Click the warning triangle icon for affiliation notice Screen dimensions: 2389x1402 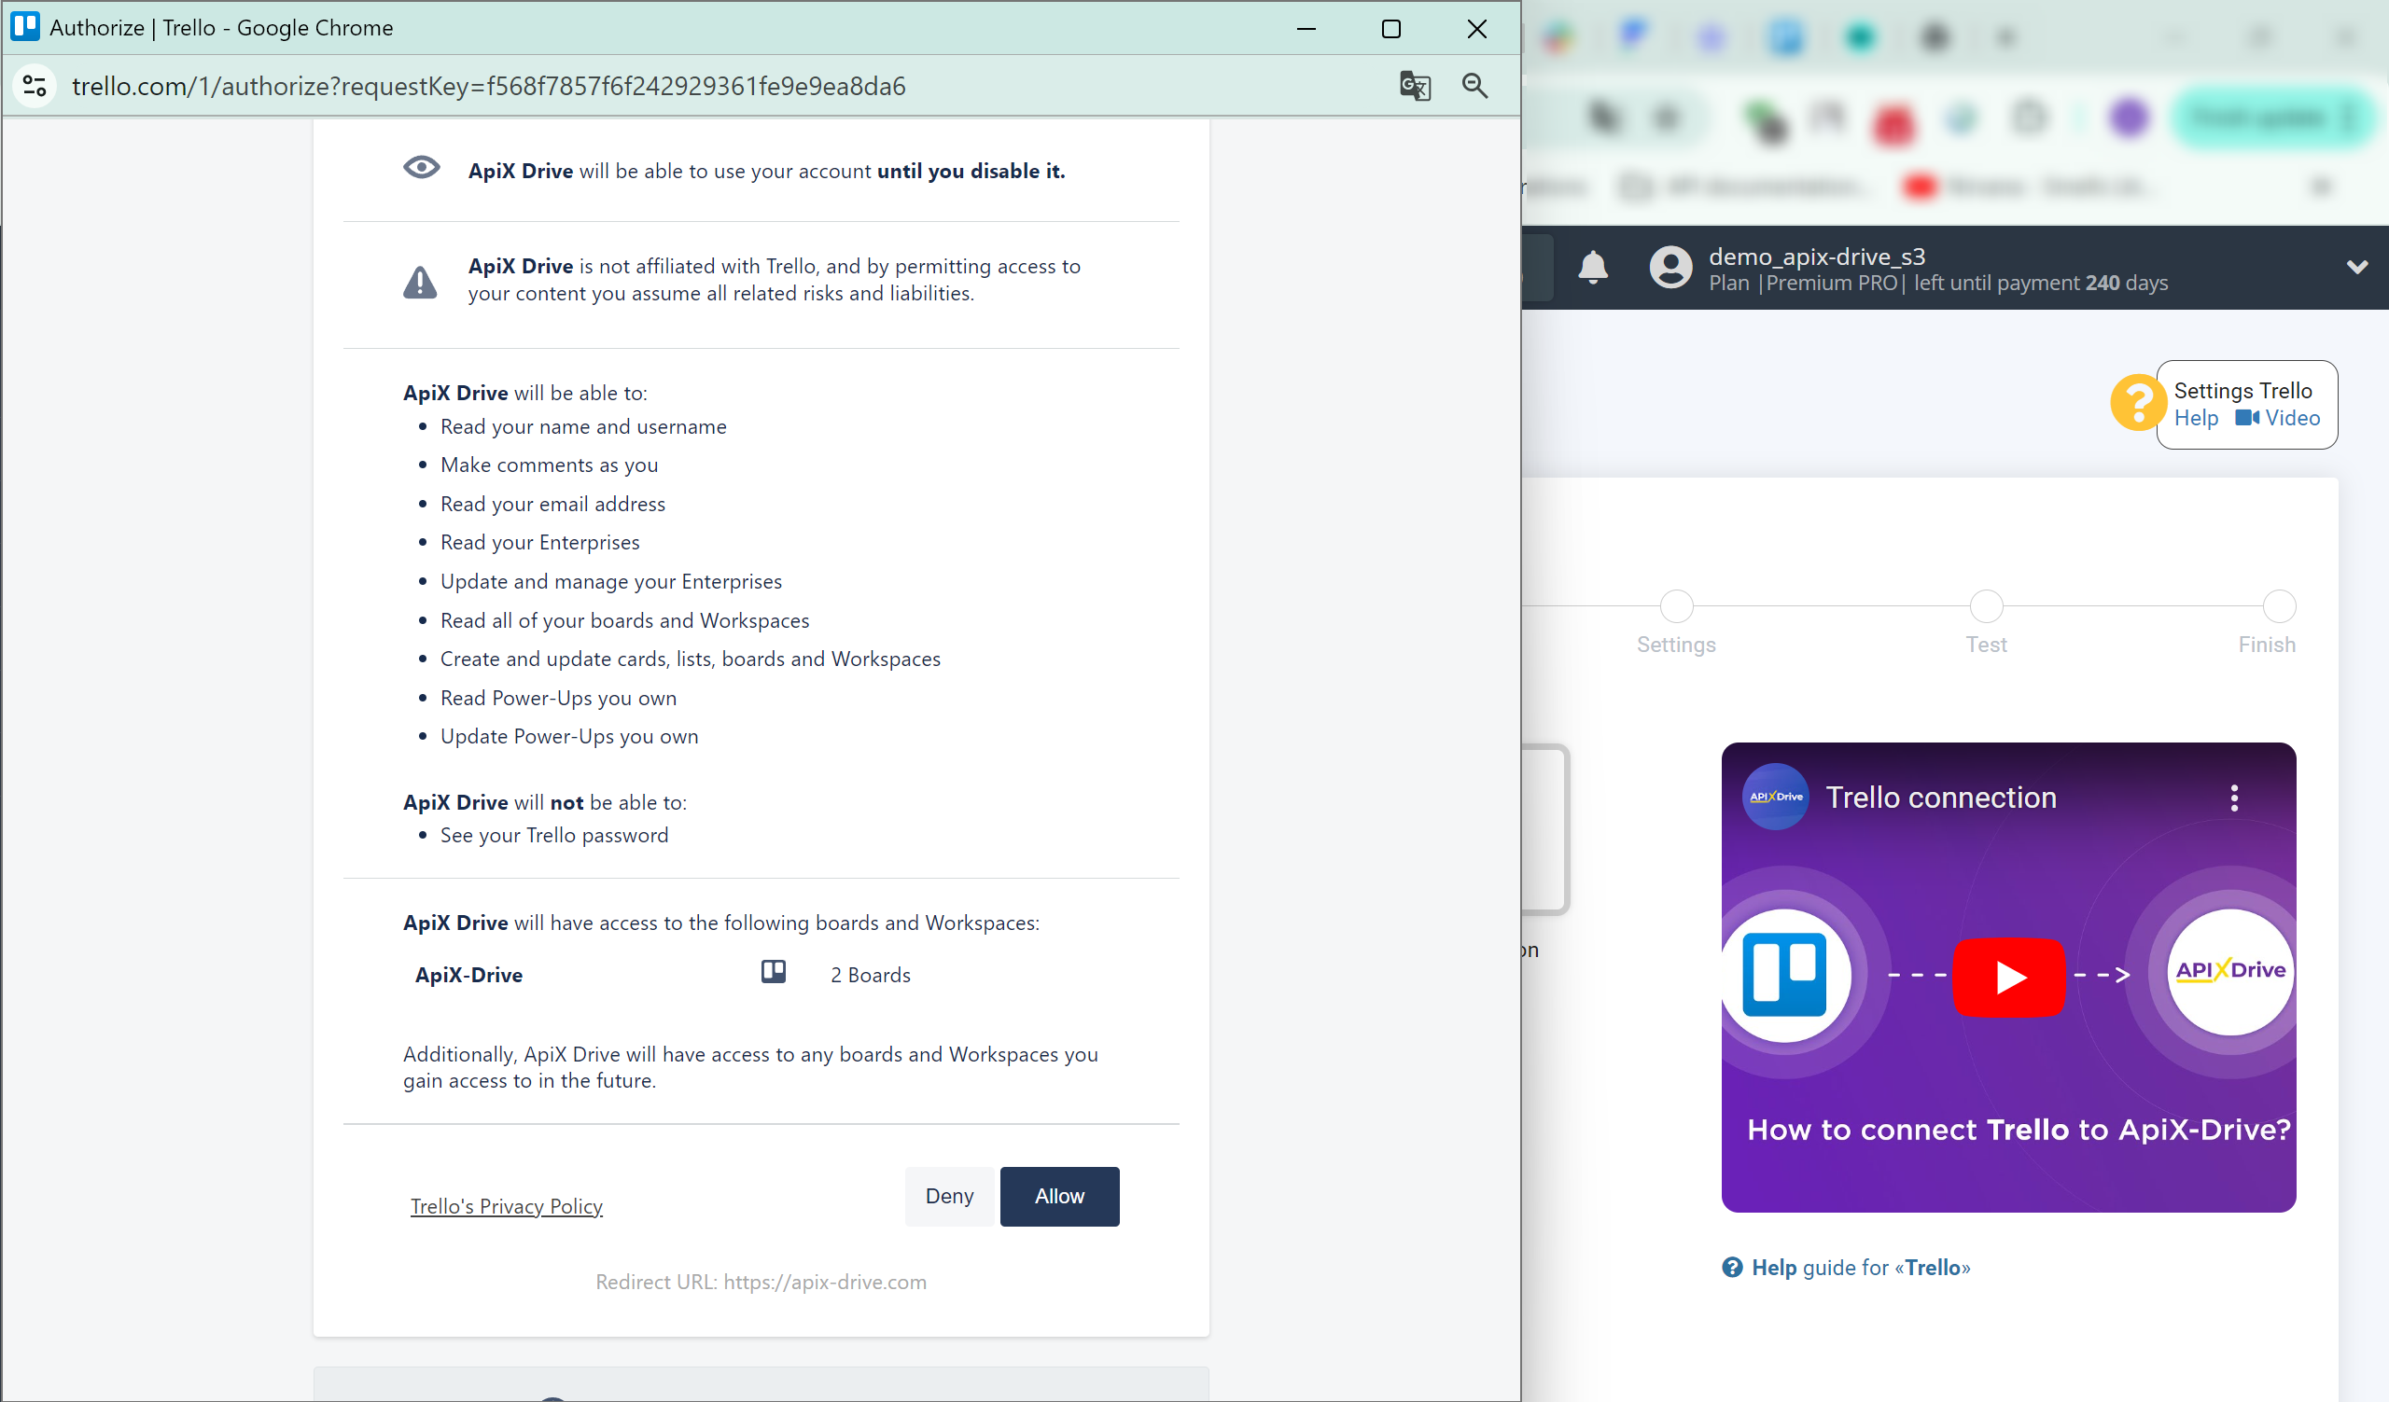click(419, 279)
